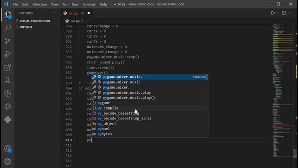
Task: Open the Accounts menu icon
Action: pos(7,148)
